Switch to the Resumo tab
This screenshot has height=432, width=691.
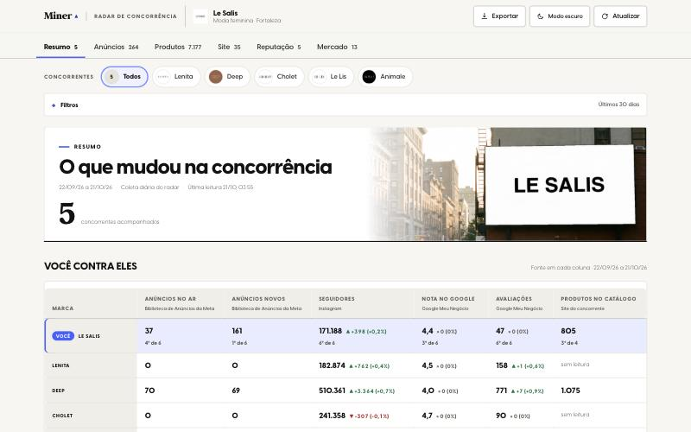coord(60,47)
